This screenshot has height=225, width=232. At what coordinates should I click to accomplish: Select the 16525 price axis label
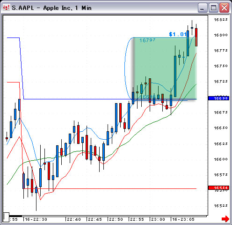[x=221, y=206]
